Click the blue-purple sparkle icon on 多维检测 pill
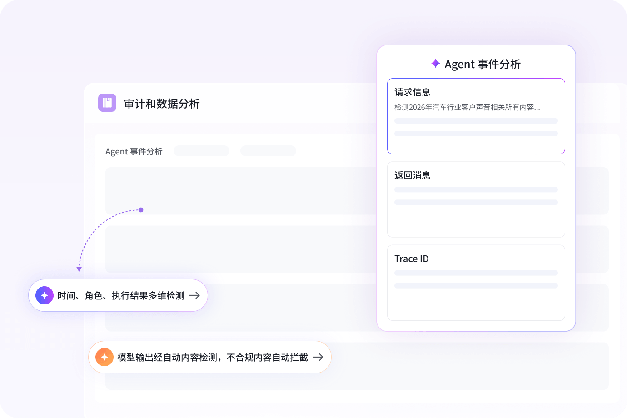627x418 pixels. point(45,295)
